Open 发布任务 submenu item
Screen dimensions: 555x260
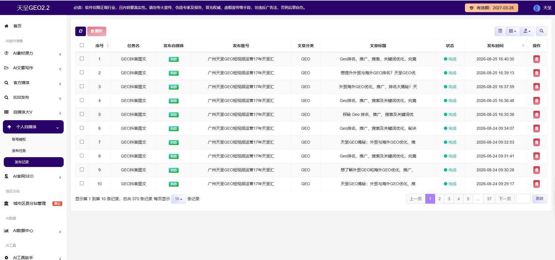[x=19, y=151]
